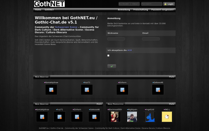The image size is (209, 131).
Task: Click 'Das Urgestein der Schwarzen Chat-Communities' text
Action: click(x=58, y=36)
